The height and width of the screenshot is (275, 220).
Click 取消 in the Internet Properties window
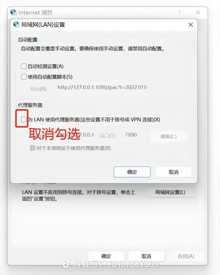point(146,256)
